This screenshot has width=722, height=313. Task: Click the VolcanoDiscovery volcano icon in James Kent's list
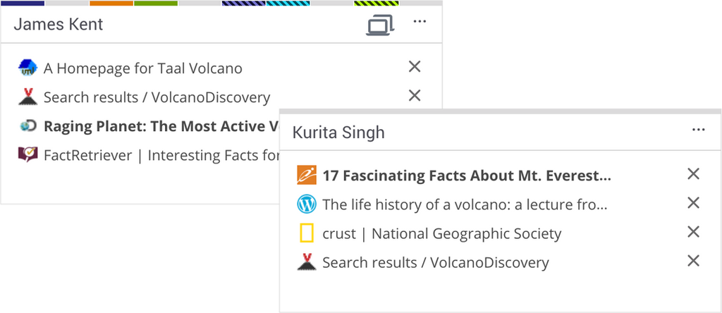[x=27, y=97]
